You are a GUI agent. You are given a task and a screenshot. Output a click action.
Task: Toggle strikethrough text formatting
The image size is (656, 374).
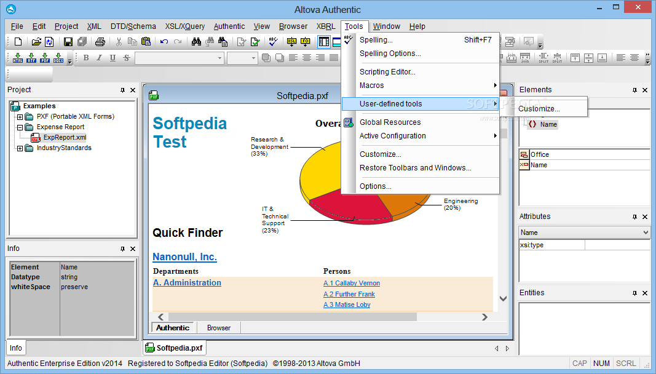(x=127, y=58)
